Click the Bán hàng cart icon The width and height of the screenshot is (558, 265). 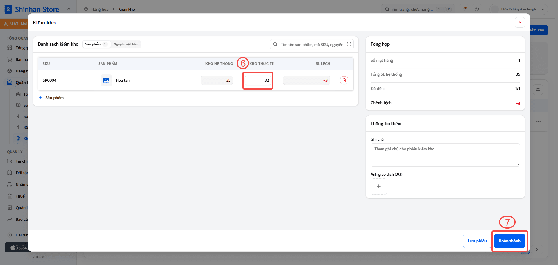(x=10, y=59)
